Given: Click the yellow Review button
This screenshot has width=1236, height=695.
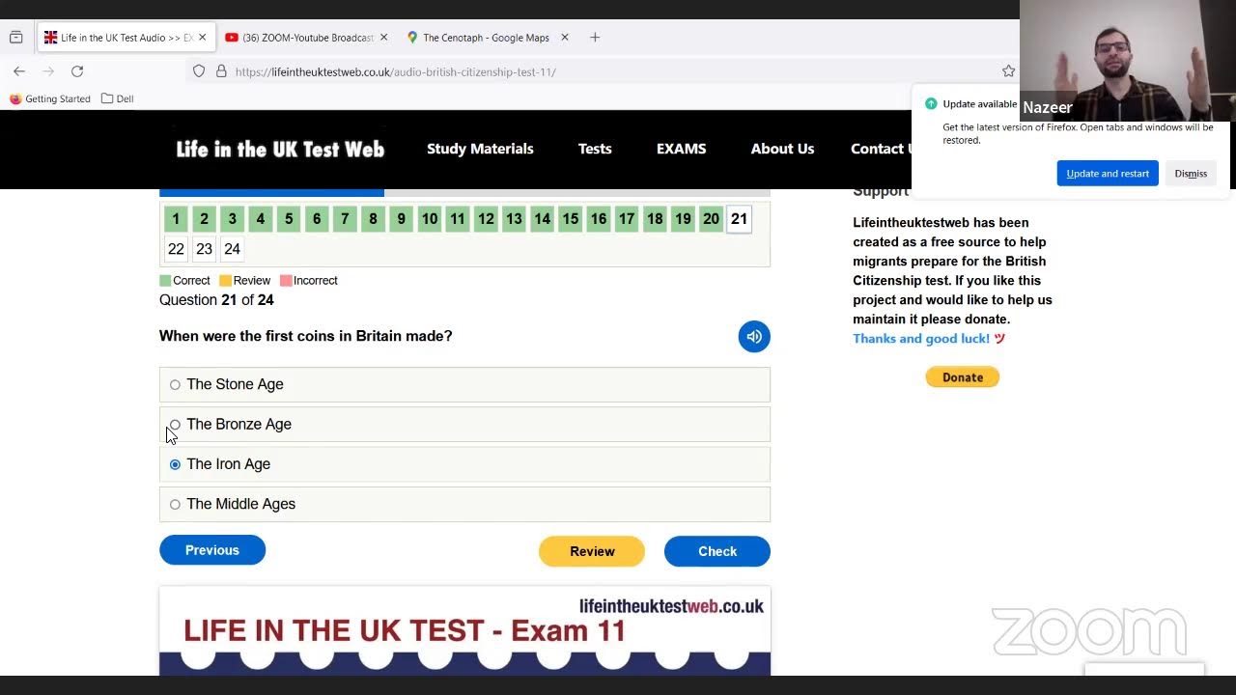Looking at the screenshot, I should [592, 551].
